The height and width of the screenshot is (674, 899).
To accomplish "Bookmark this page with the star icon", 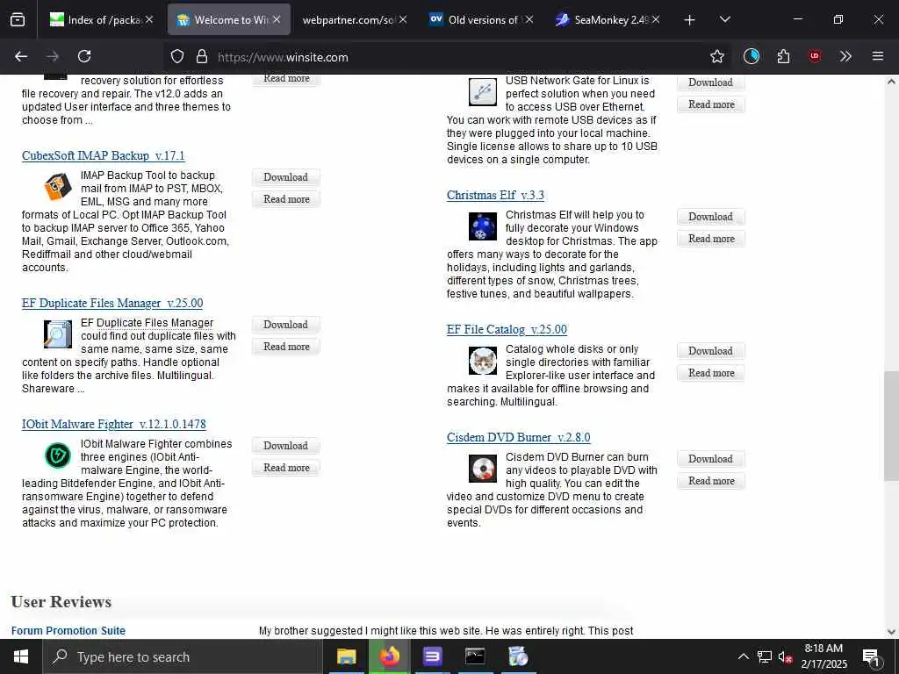I will (x=716, y=56).
